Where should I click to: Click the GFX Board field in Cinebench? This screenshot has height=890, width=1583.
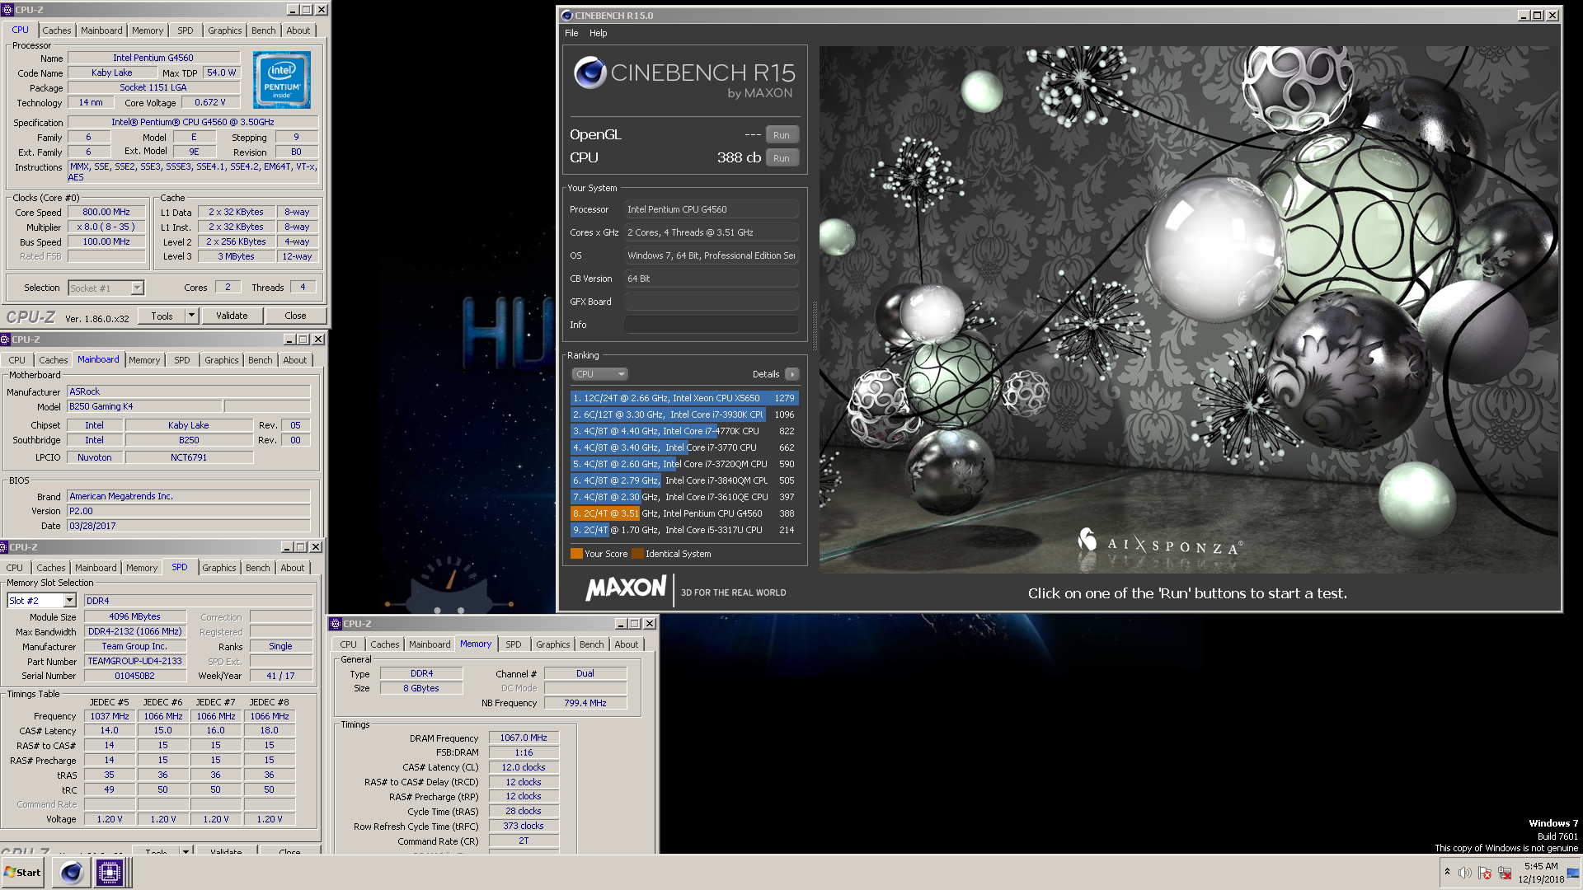click(712, 302)
